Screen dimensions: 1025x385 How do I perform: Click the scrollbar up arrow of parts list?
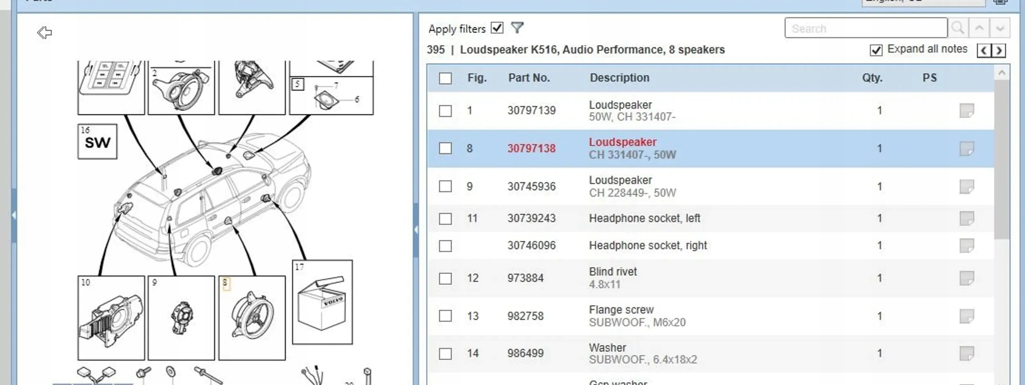pos(1002,73)
